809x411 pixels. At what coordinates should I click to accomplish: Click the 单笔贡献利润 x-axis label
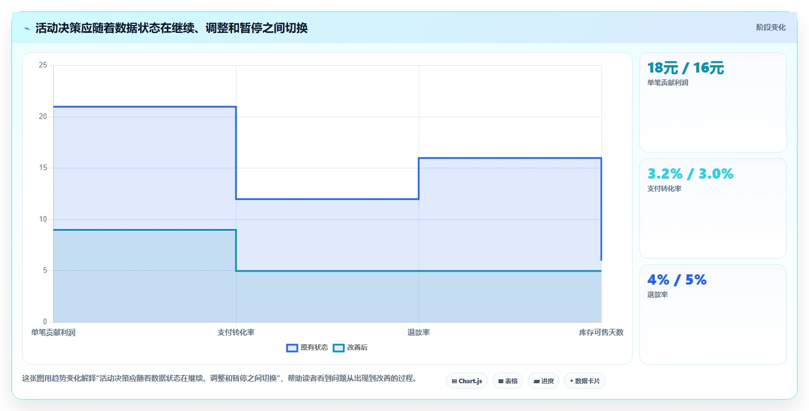click(53, 333)
